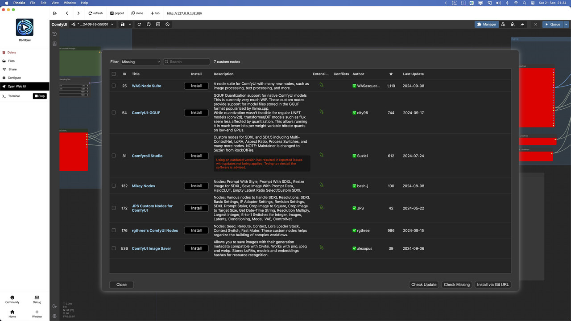The image size is (571, 321).
Task: Go forward with Pinokio right chevron
Action: (x=78, y=13)
